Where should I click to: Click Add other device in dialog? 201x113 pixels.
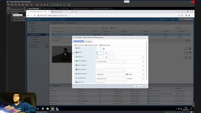click(105, 45)
